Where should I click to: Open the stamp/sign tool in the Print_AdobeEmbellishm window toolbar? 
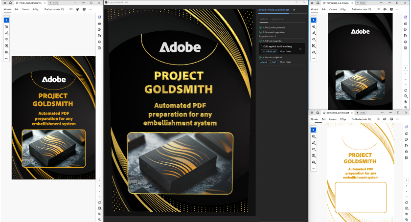coord(6,52)
